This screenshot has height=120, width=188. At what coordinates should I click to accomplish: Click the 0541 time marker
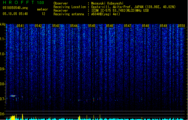coord(20,26)
